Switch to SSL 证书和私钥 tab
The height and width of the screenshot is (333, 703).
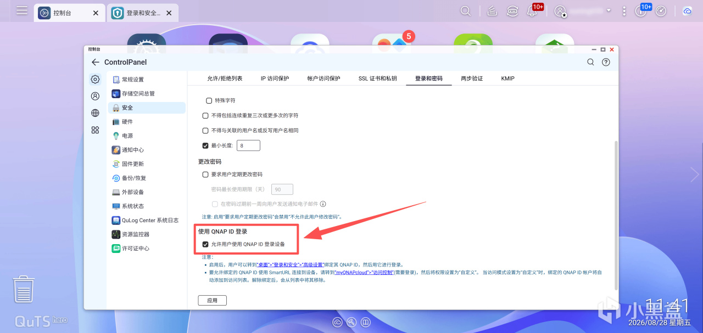pyautogui.click(x=378, y=78)
